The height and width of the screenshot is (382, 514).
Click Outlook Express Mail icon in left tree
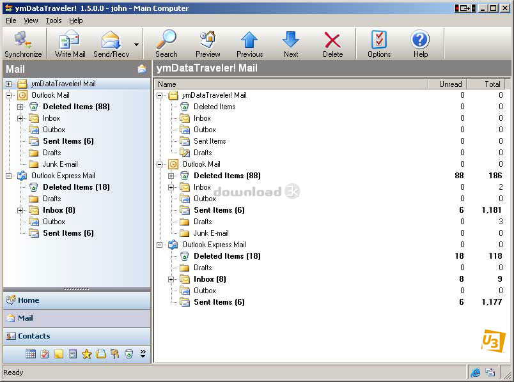[22, 176]
